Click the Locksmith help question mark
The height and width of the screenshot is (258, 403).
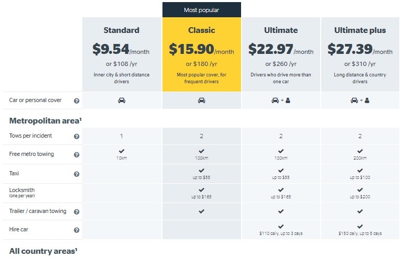click(77, 193)
